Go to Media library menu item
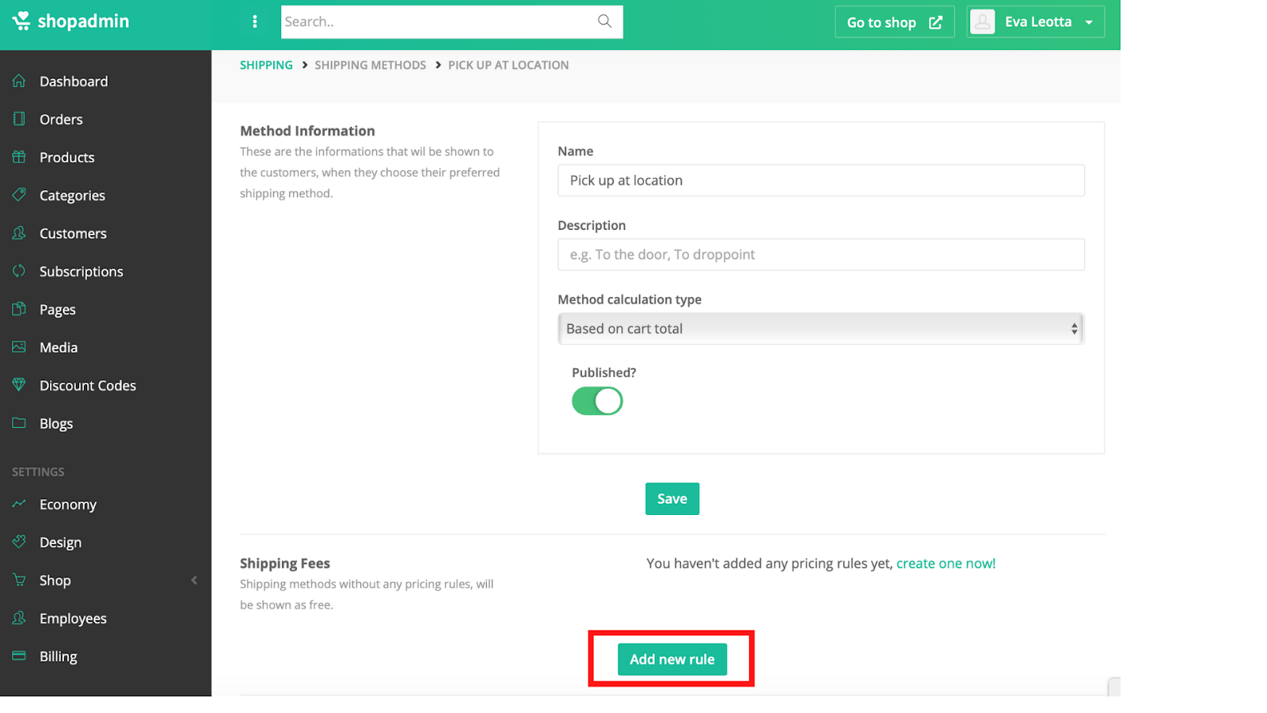The height and width of the screenshot is (713, 1267). (59, 348)
